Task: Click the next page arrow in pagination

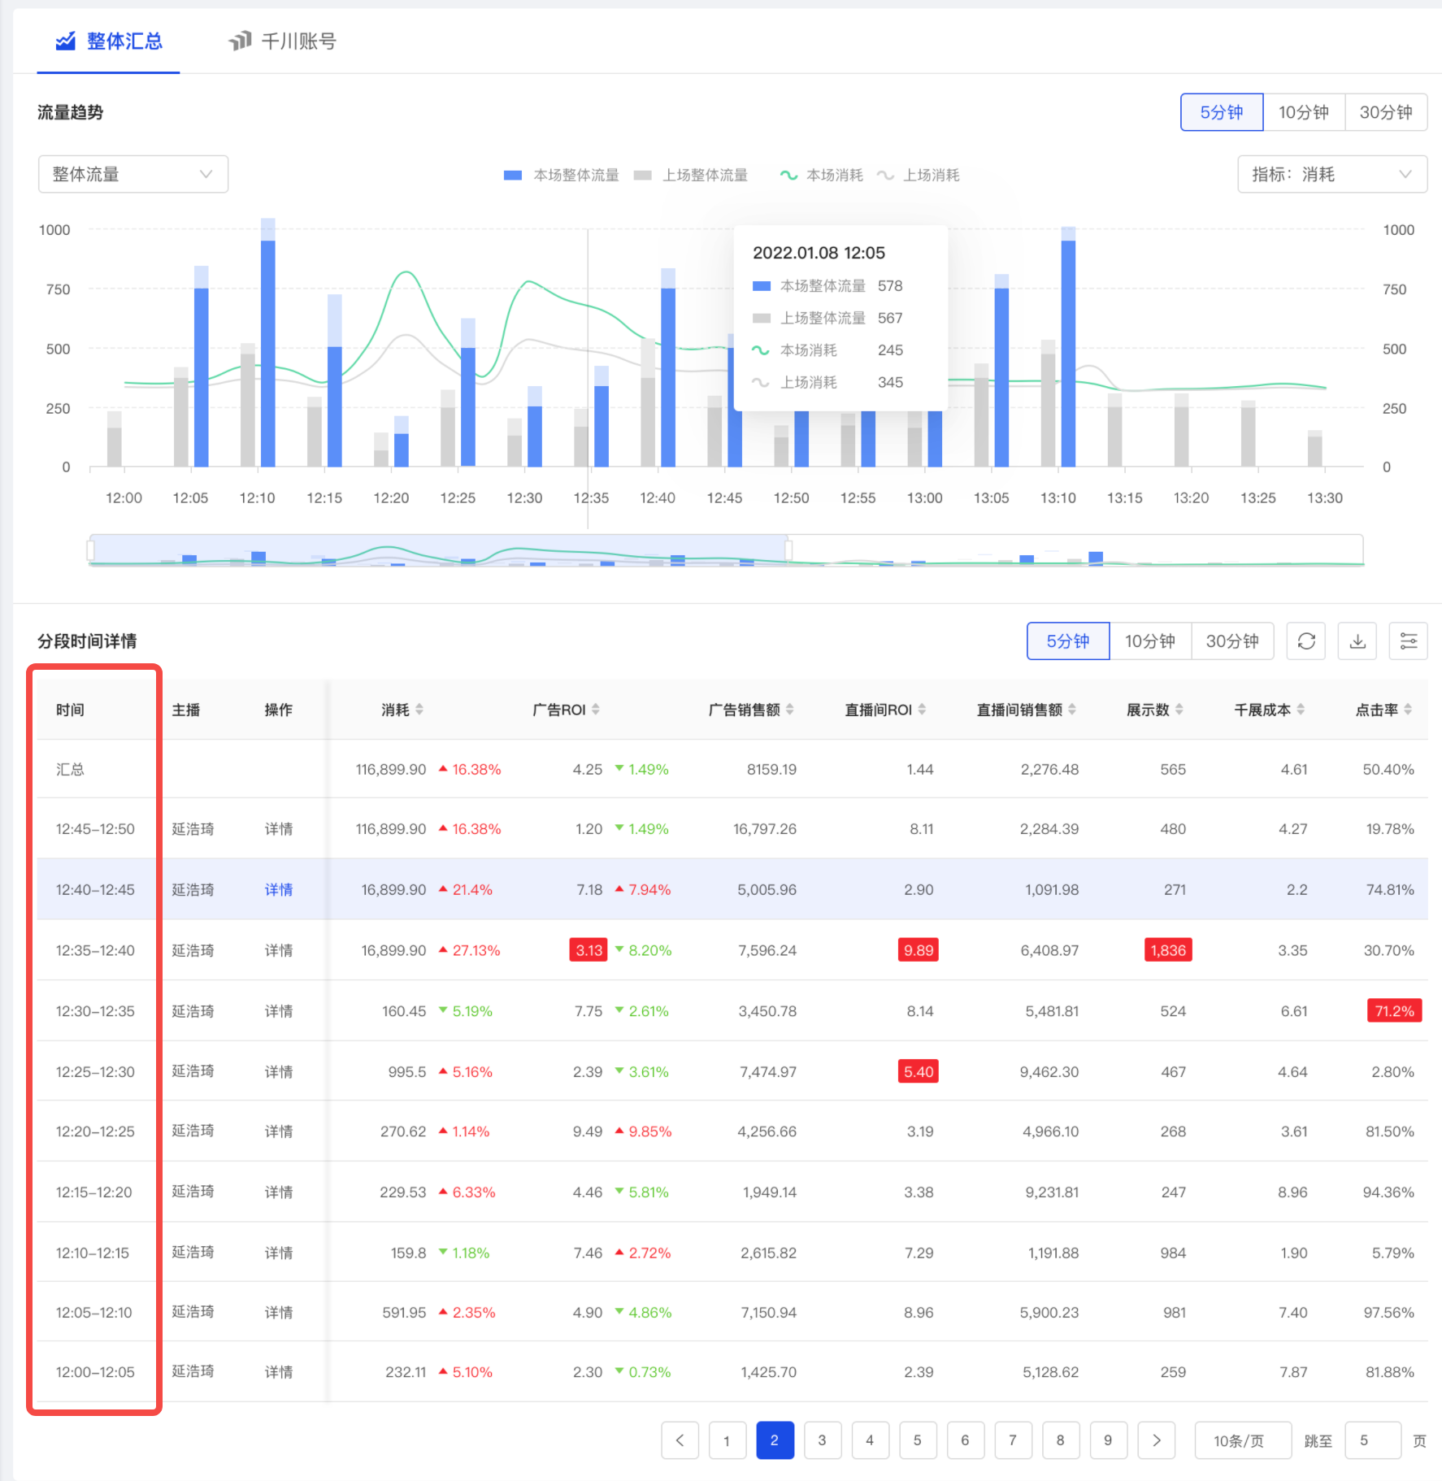Action: [x=1156, y=1440]
